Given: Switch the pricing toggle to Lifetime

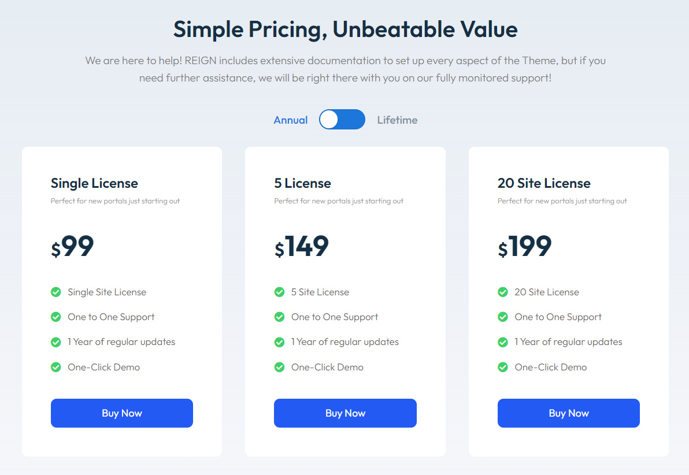Looking at the screenshot, I should 342,119.
